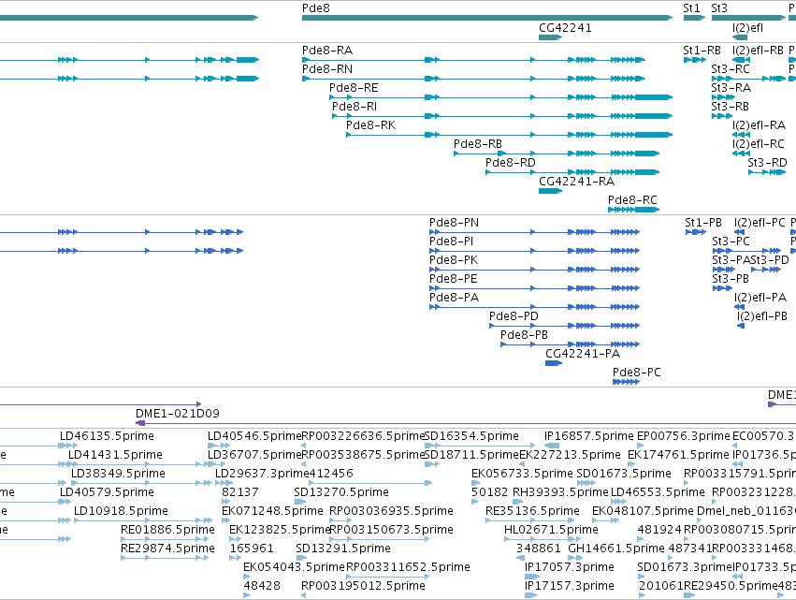Click the Pde8-PE protein label
The height and width of the screenshot is (600, 796).
(454, 280)
